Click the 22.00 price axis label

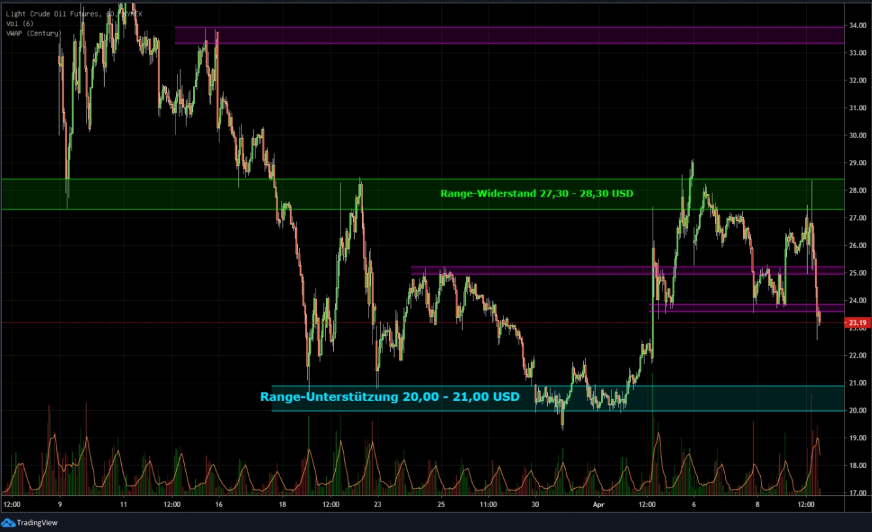tap(858, 356)
